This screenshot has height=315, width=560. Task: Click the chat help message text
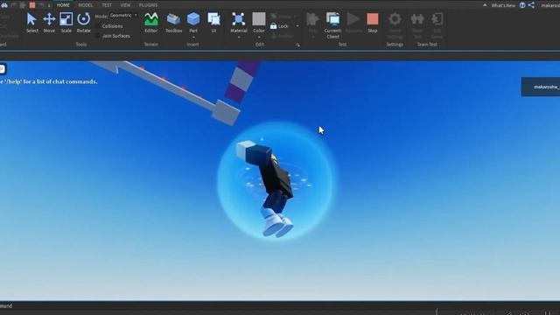[x=49, y=81]
